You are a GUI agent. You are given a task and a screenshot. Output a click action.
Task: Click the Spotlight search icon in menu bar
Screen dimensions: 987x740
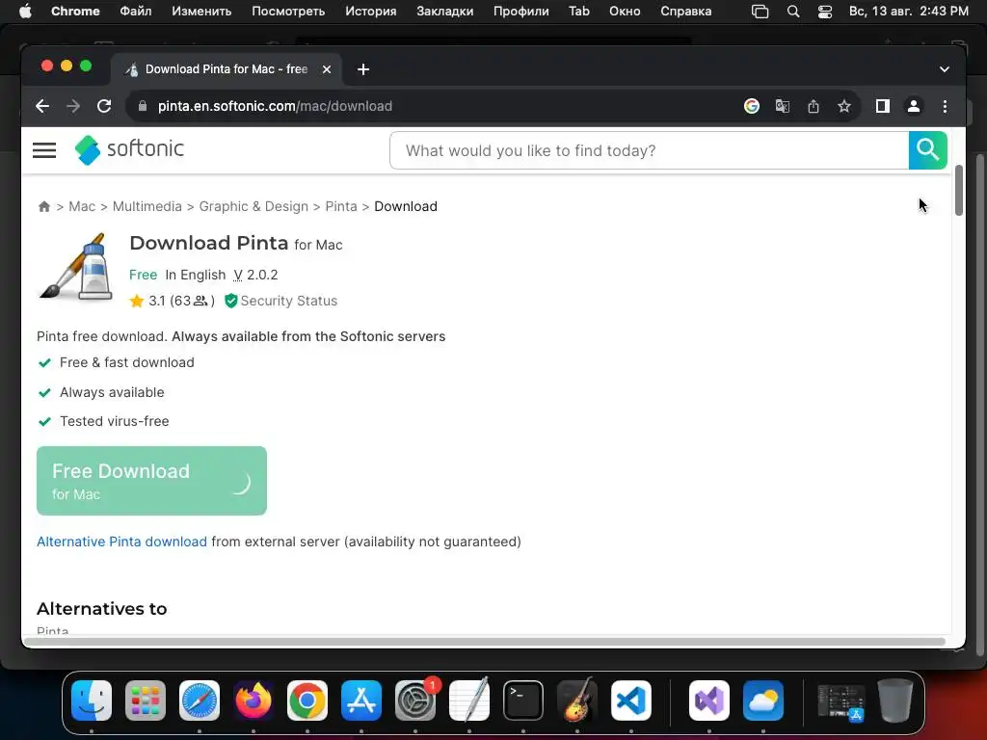(x=793, y=12)
